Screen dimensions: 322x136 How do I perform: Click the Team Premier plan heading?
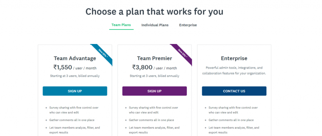(154, 58)
